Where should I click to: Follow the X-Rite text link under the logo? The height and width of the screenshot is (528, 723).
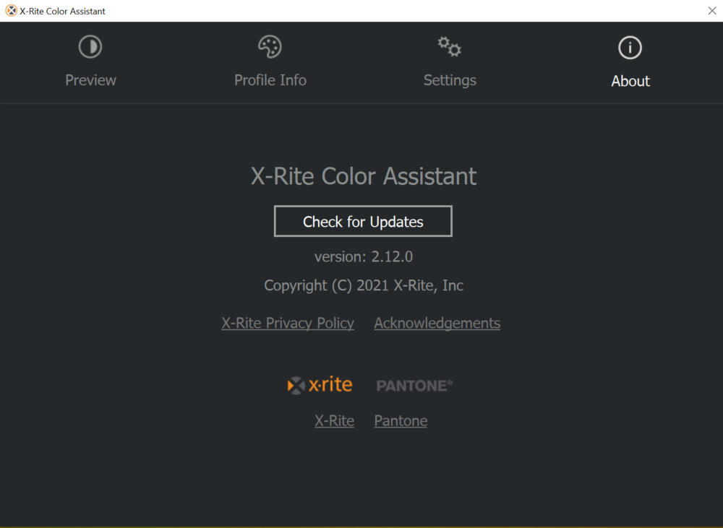[334, 420]
